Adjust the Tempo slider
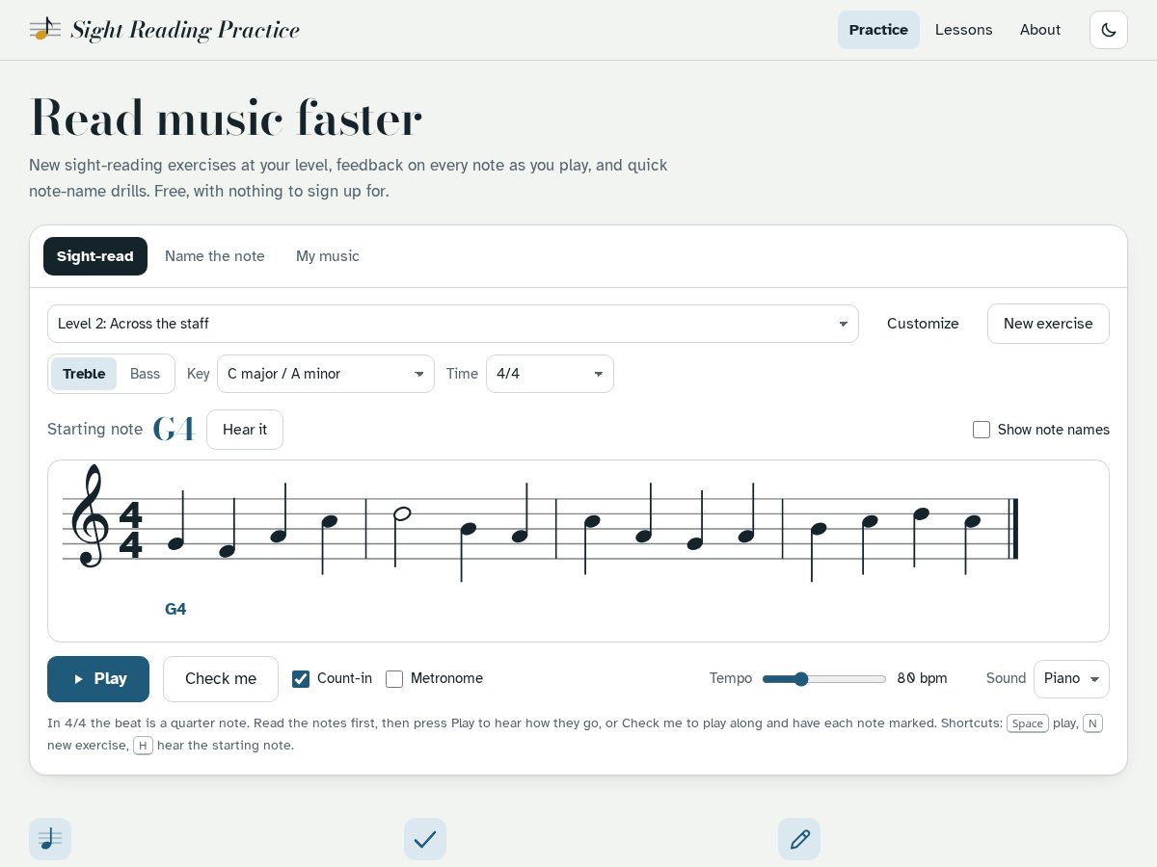 824,679
